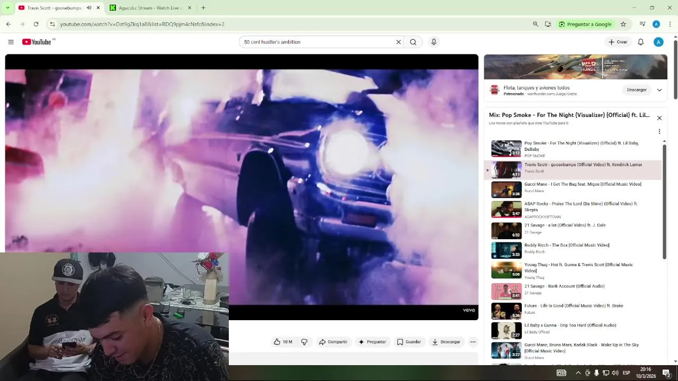
Task: Play 21 Savage Bank Account
Action: coord(573,291)
